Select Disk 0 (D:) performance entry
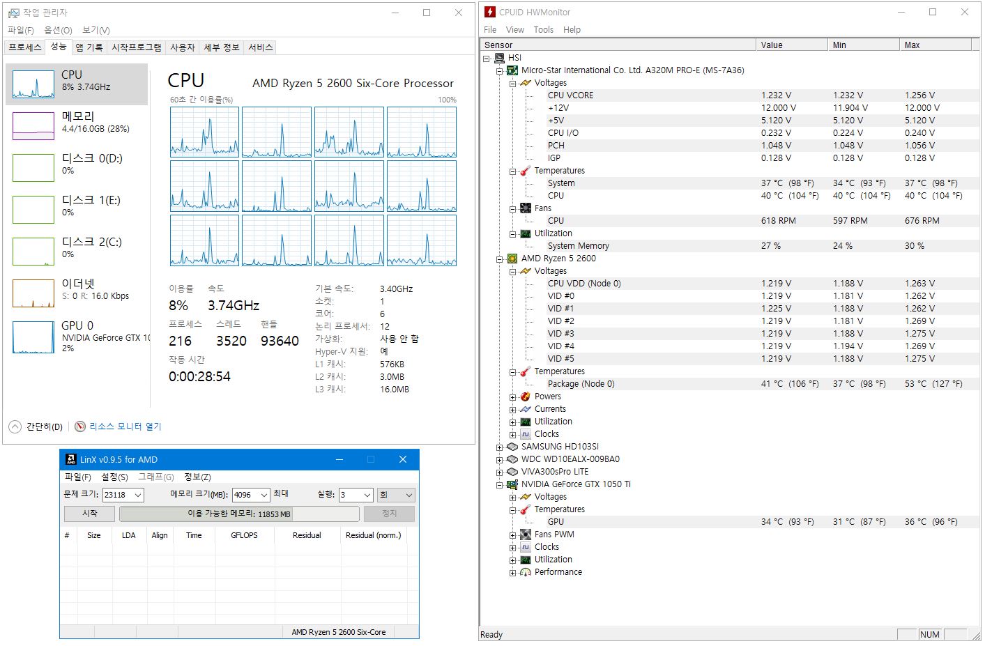 tap(77, 168)
